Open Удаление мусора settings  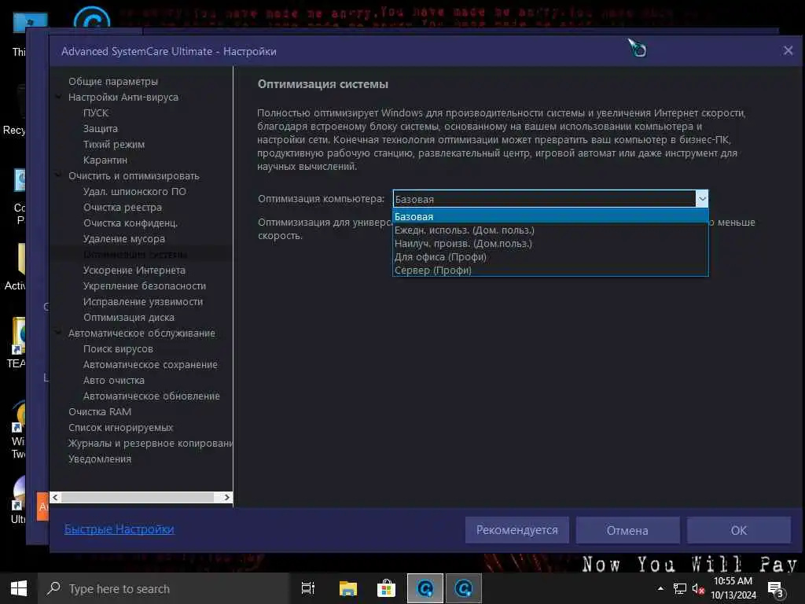[x=123, y=238]
